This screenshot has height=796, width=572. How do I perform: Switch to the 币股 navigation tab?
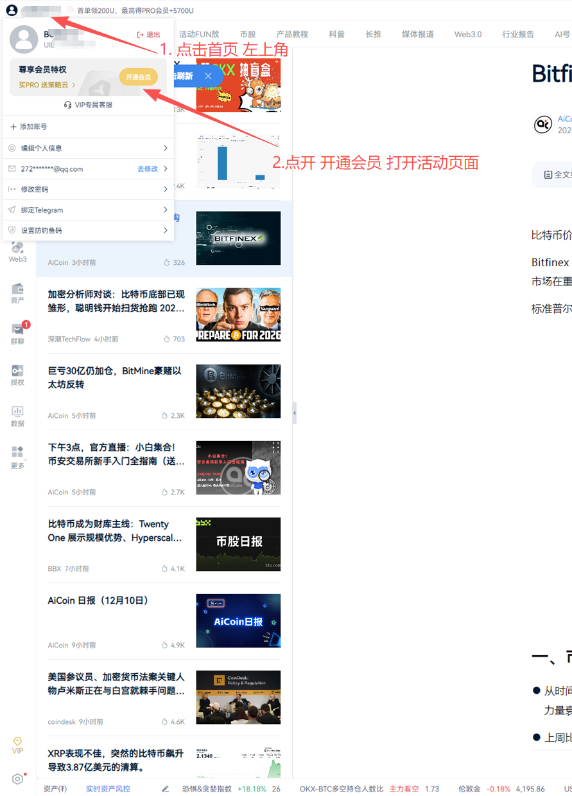click(x=248, y=34)
